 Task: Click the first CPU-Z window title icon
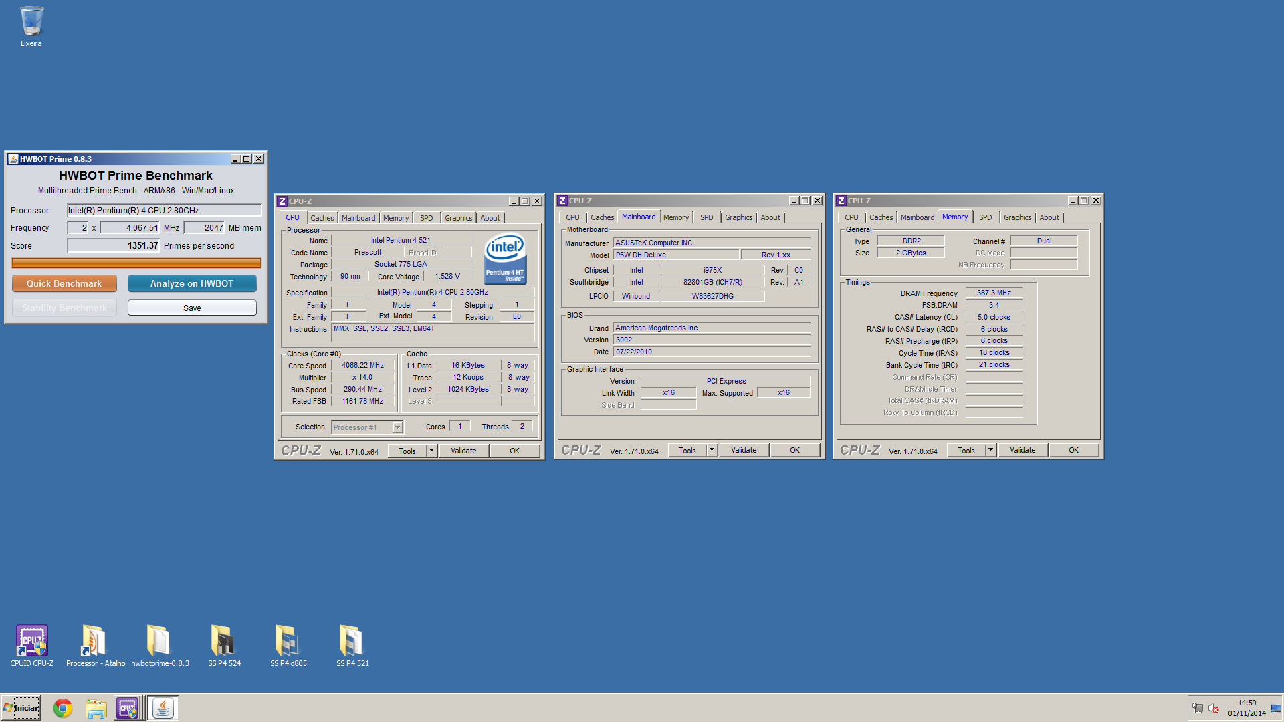pos(282,201)
